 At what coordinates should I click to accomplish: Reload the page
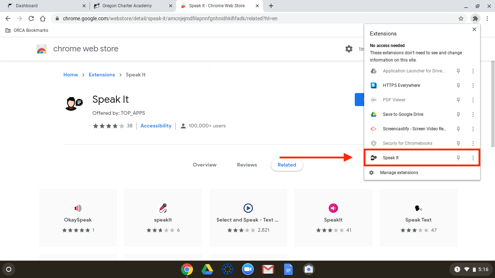pyautogui.click(x=31, y=18)
